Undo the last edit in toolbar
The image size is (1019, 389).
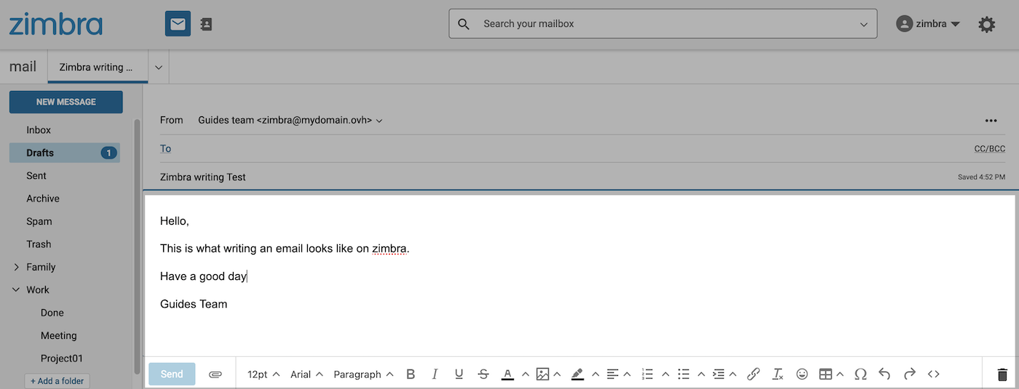click(884, 374)
